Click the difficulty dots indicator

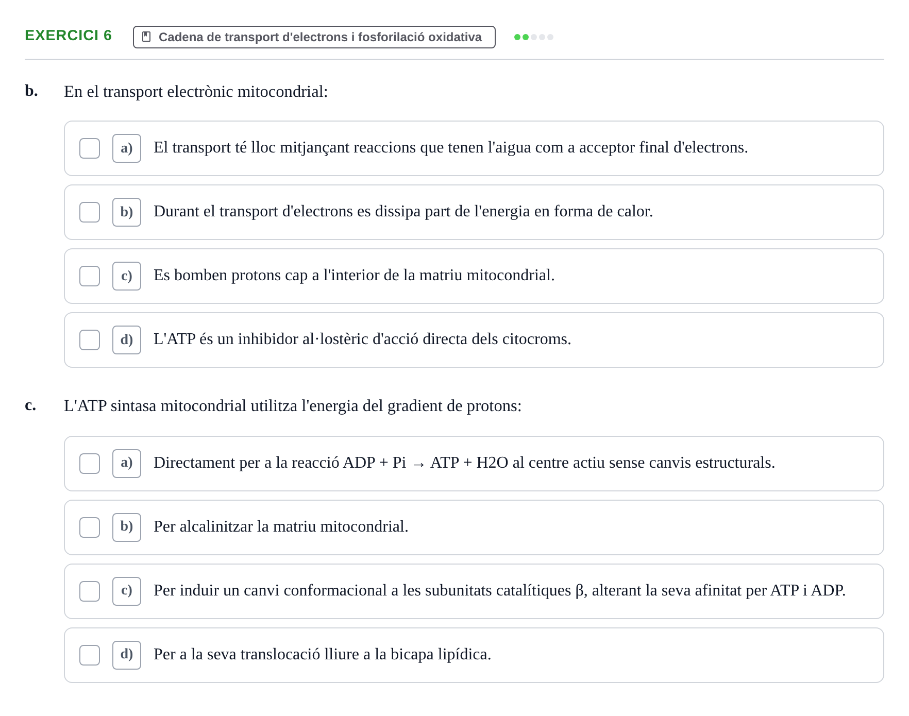tap(534, 37)
